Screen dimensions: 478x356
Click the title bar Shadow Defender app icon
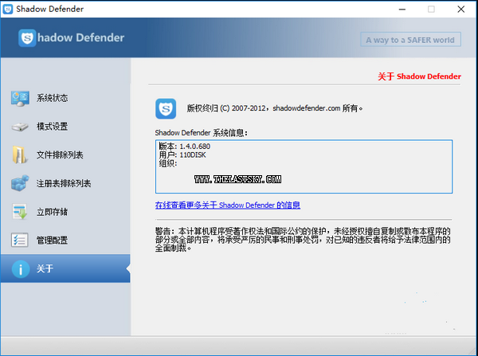click(x=8, y=9)
